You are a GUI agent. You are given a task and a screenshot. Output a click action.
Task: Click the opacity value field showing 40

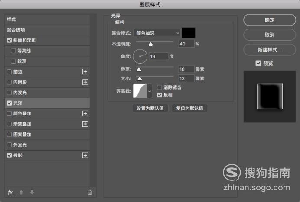click(186, 44)
